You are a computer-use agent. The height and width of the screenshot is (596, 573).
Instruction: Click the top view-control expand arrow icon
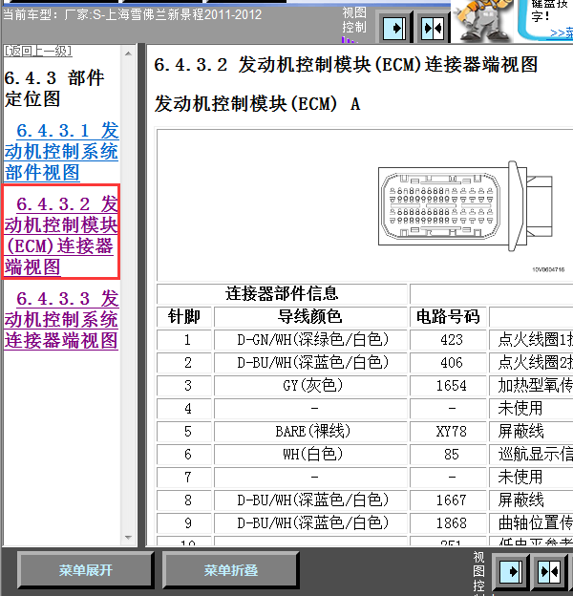(x=395, y=28)
